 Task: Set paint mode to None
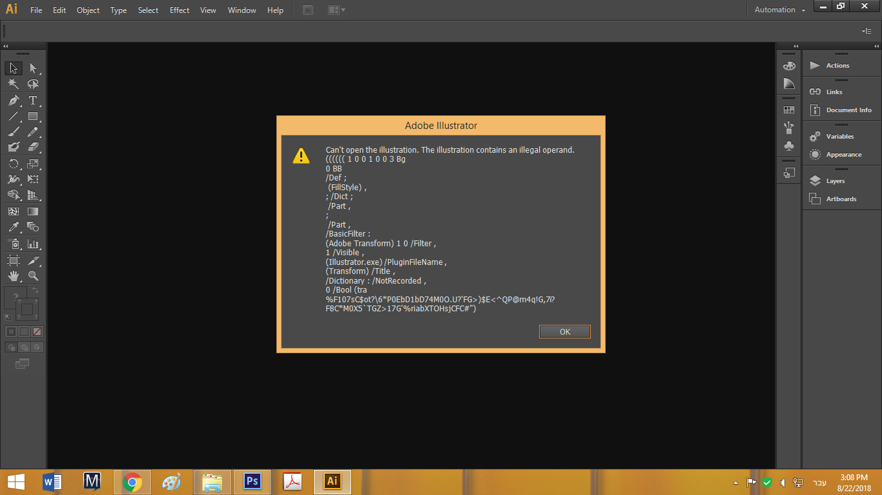point(37,331)
